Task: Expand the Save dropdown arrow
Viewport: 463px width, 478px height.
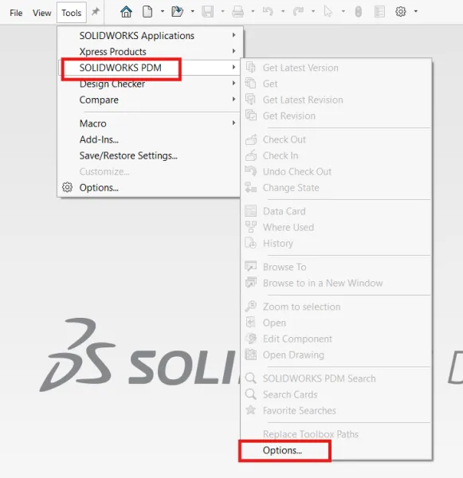Action: [222, 12]
